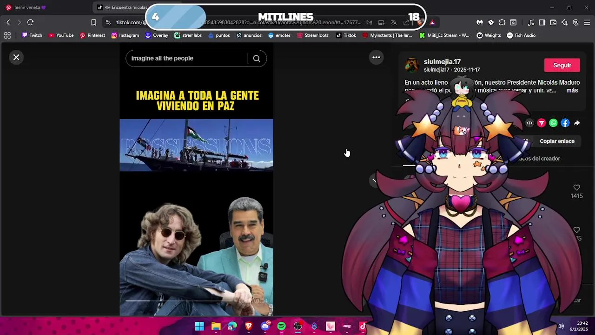The image size is (595, 335).
Task: Like the second comment's heart icon
Action: tap(577, 230)
